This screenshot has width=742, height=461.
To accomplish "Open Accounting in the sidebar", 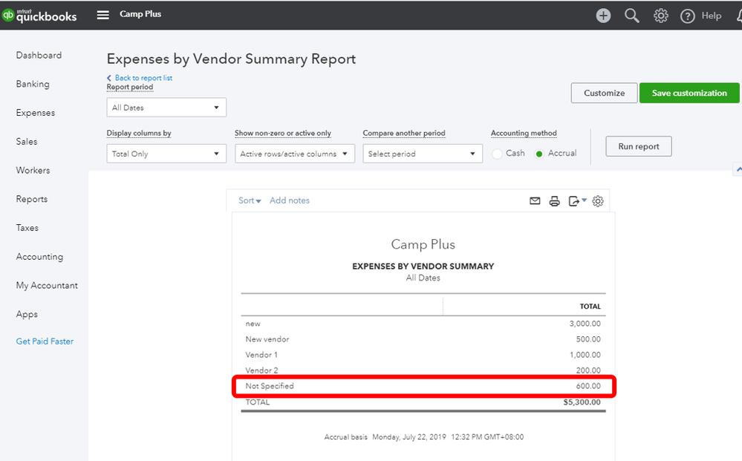I will point(39,257).
